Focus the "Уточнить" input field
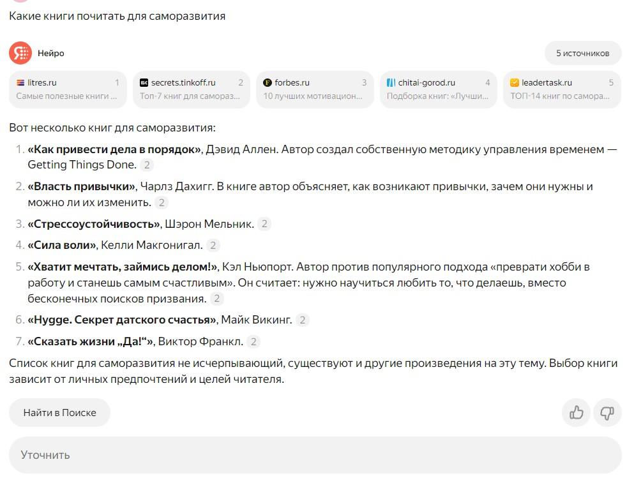Image resolution: width=634 pixels, height=485 pixels. [315, 455]
